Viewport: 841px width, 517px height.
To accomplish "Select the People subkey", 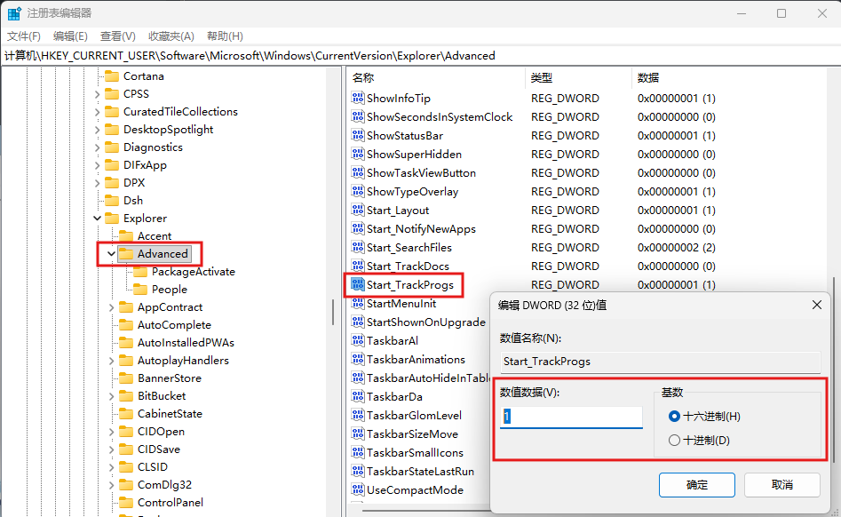I will pos(170,289).
